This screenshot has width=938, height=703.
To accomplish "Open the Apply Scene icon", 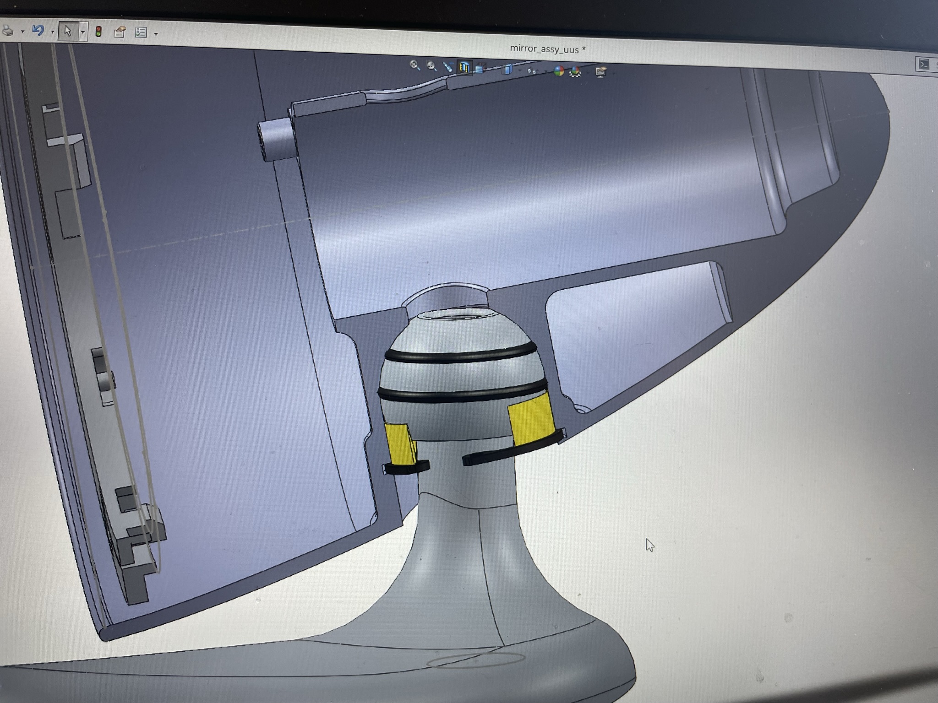I will coord(575,71).
